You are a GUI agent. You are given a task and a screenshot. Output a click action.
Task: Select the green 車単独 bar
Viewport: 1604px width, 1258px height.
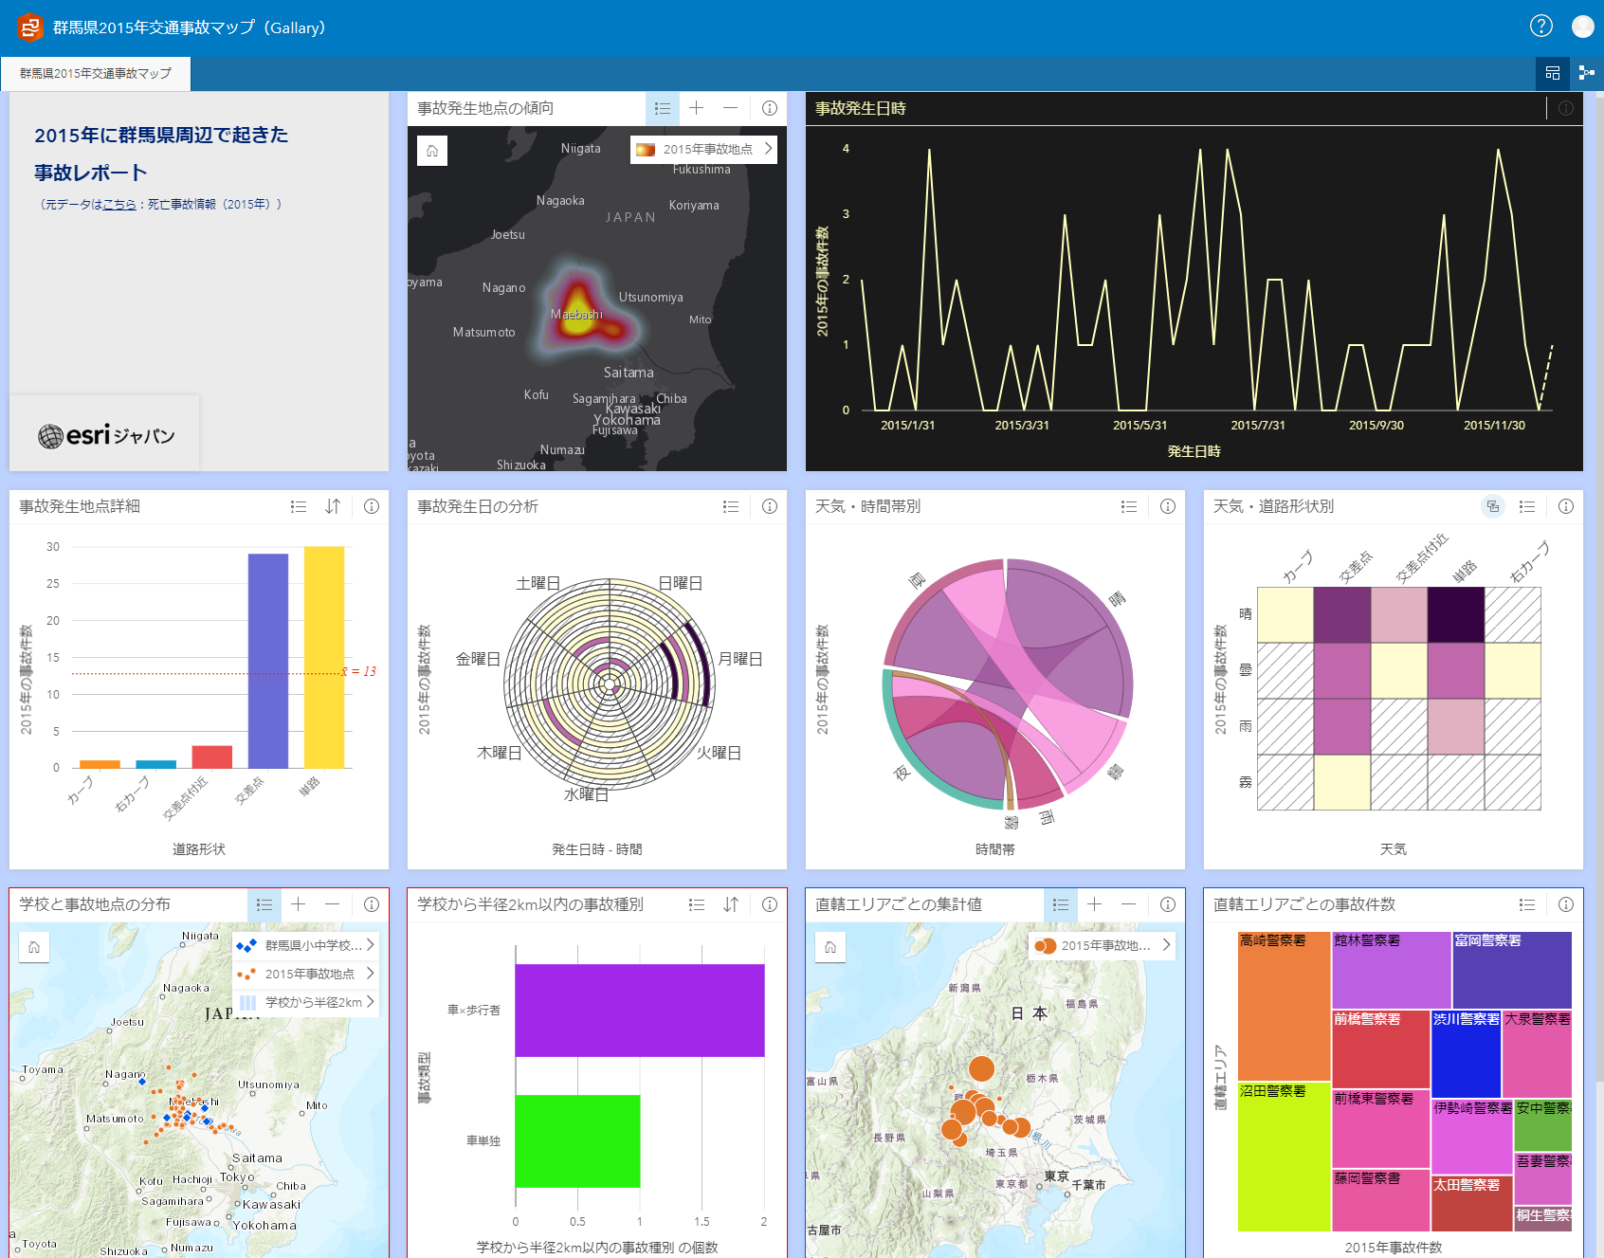click(577, 1141)
